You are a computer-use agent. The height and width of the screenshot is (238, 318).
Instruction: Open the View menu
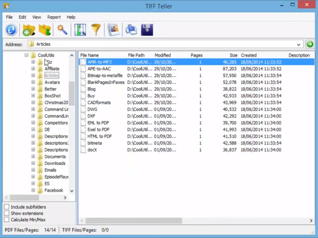point(37,17)
